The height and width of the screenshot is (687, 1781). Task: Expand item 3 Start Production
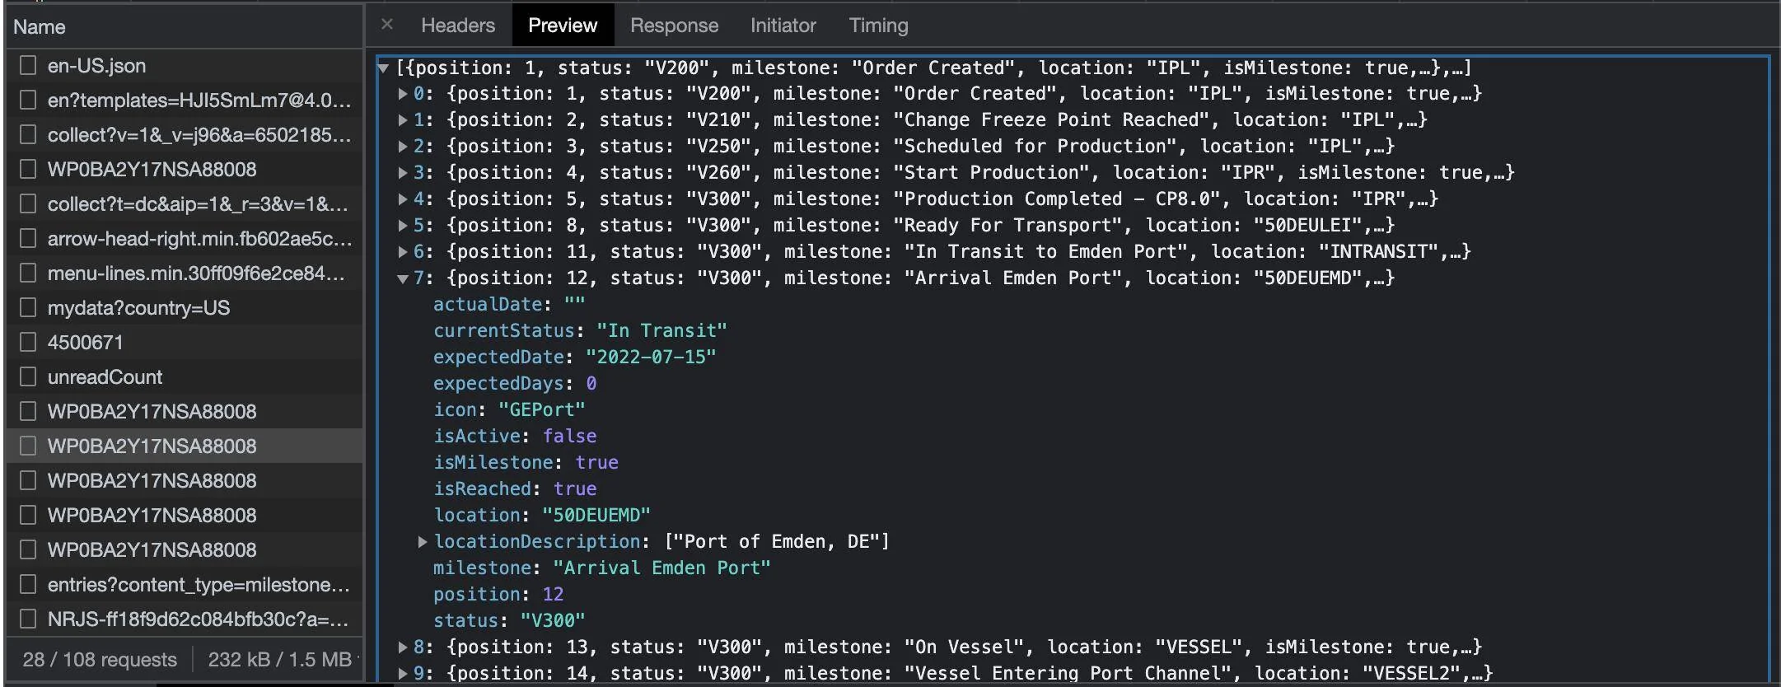[403, 173]
